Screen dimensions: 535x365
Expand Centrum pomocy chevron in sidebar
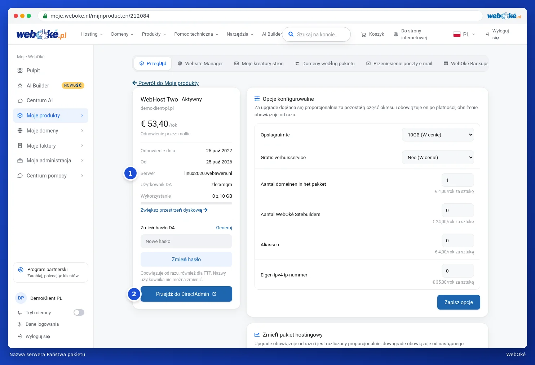coord(82,176)
